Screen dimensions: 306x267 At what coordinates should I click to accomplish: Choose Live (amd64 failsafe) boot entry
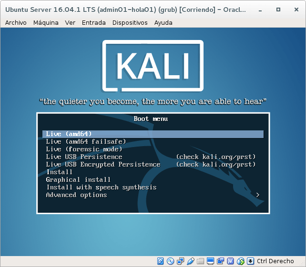(x=153, y=142)
